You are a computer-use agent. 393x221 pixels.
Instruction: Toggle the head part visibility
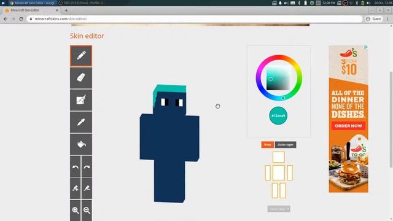point(278,157)
